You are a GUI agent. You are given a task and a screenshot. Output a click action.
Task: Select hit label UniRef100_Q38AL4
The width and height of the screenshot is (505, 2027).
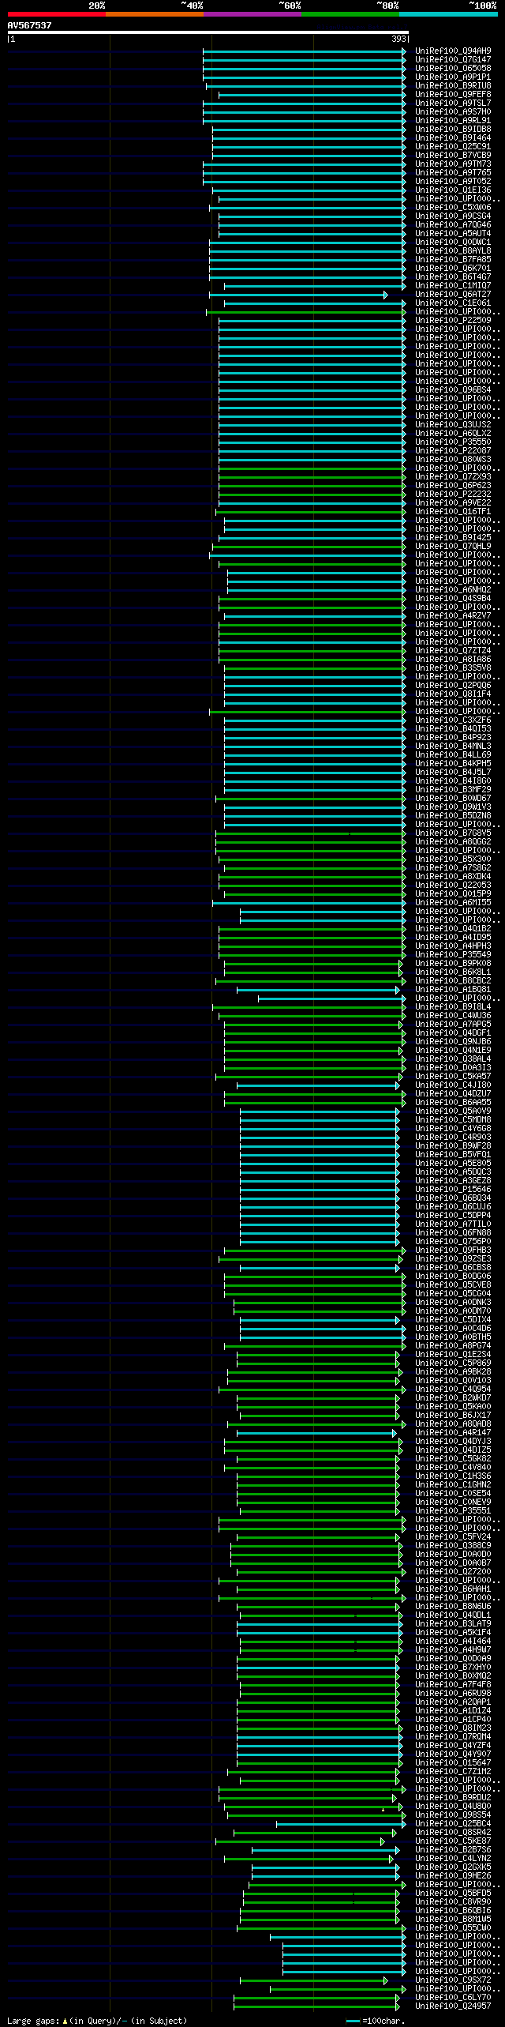(x=453, y=1059)
